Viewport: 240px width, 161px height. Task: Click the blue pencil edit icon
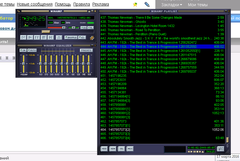coord(147,4)
